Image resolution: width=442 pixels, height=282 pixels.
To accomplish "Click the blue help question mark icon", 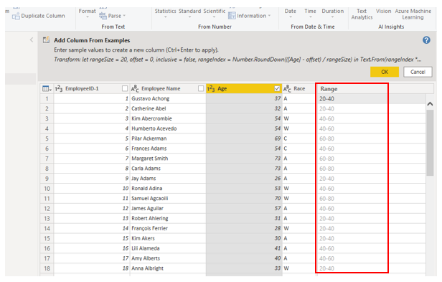I will pos(426,40).
